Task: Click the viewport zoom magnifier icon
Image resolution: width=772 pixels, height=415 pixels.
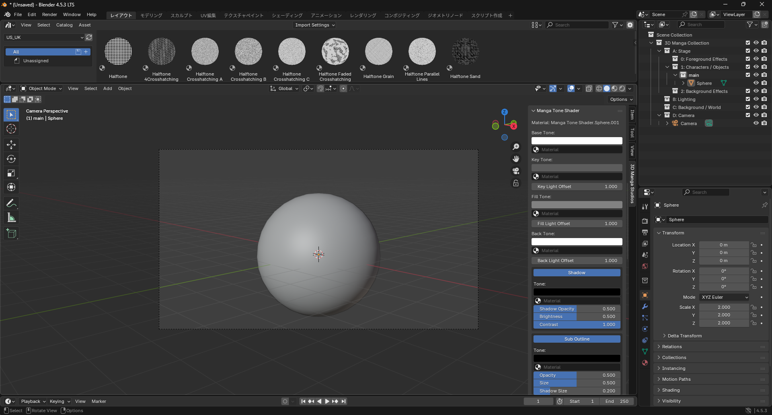Action: [516, 147]
